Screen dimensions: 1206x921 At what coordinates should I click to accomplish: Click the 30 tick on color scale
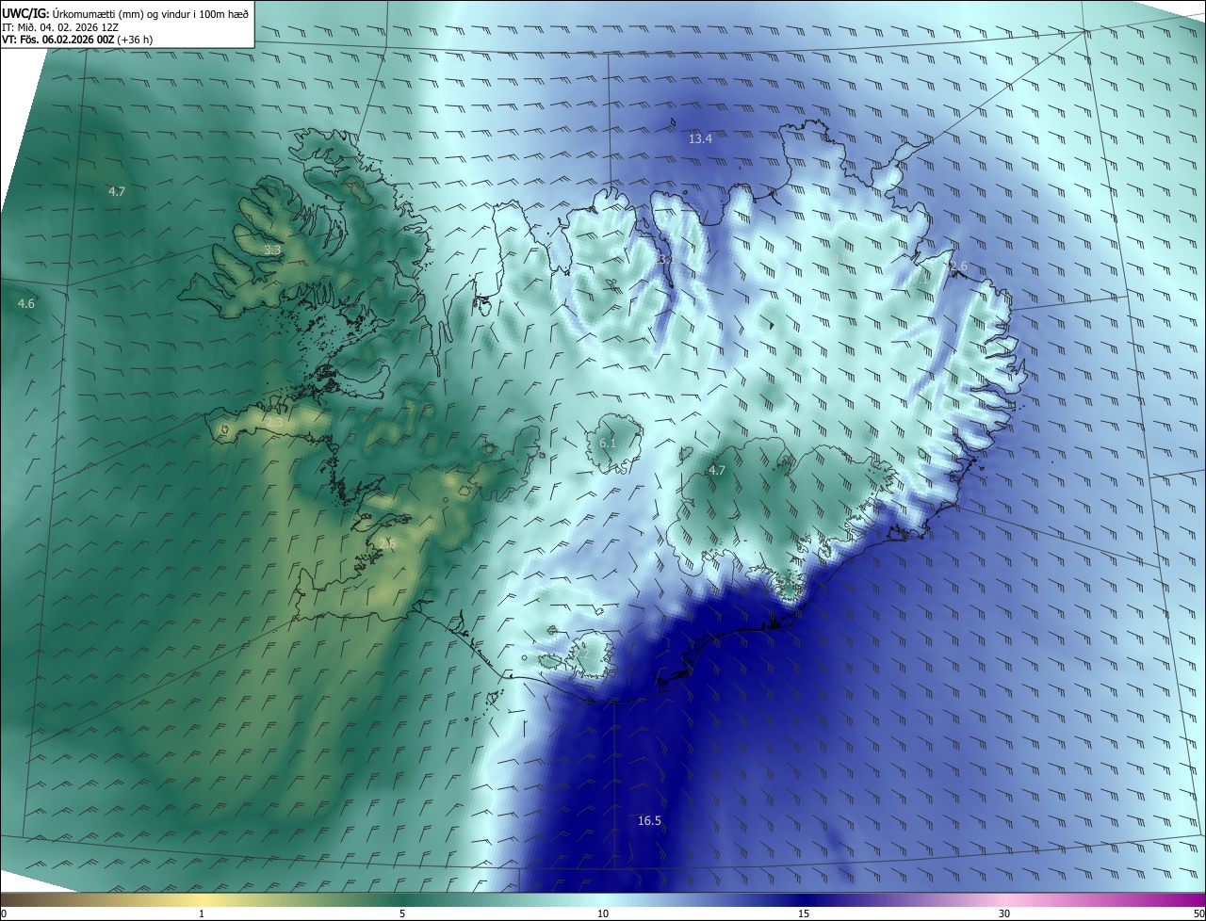pyautogui.click(x=1004, y=913)
